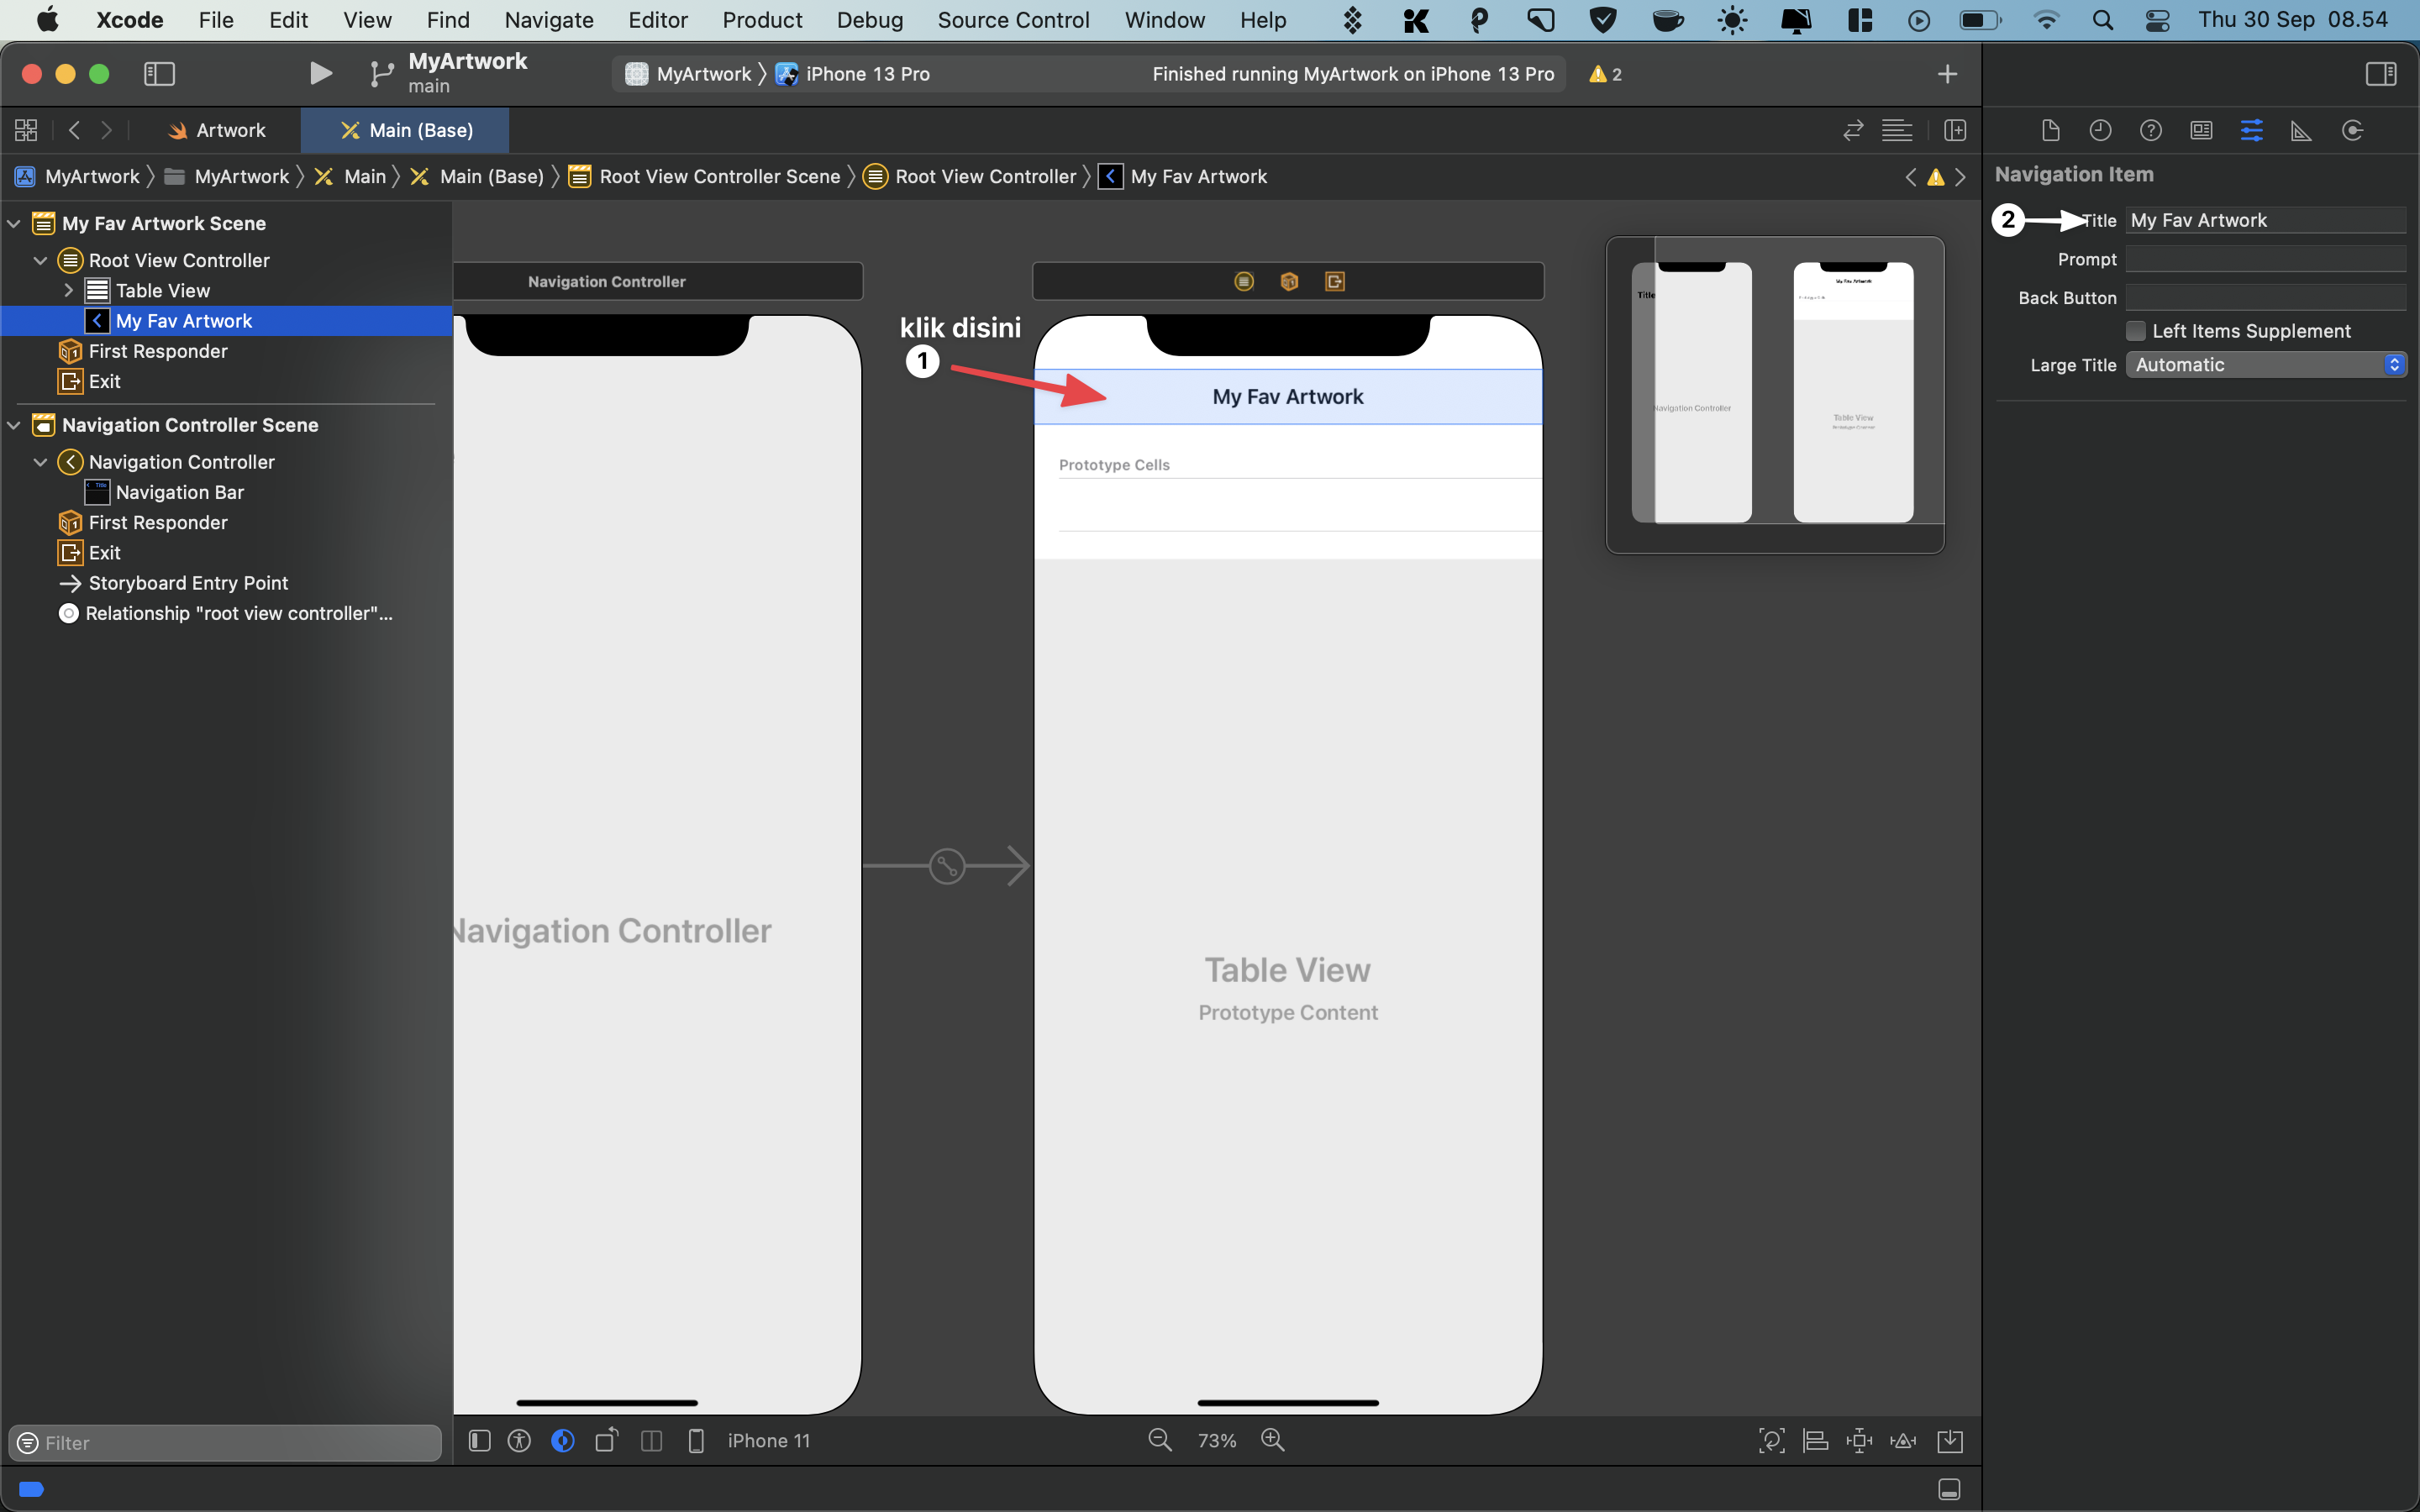Click the Update Frames icon in canvas bar
The image size is (2420, 1512).
(1771, 1440)
